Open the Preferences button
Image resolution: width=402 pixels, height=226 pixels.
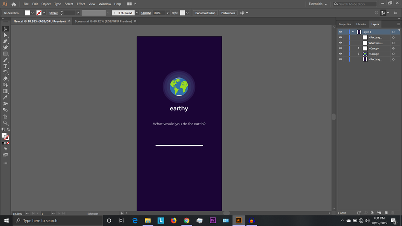(228, 13)
